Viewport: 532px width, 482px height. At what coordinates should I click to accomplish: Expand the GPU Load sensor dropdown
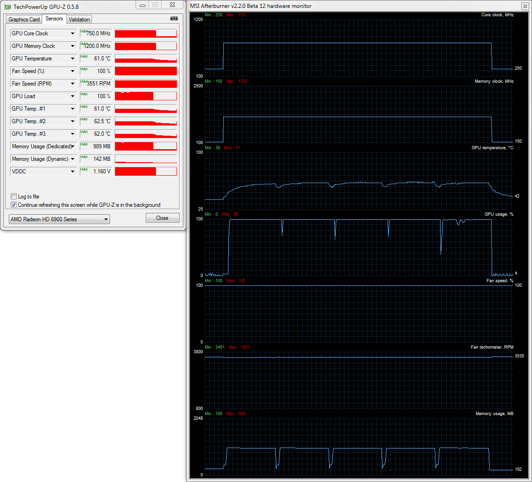(72, 96)
